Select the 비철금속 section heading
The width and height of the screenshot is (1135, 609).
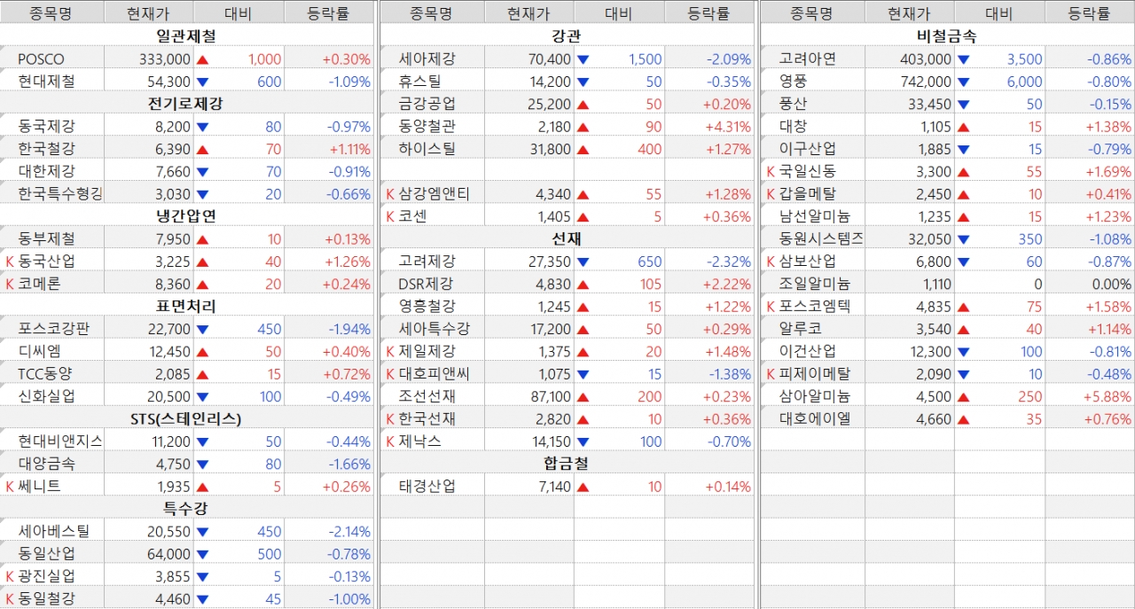coord(946,36)
